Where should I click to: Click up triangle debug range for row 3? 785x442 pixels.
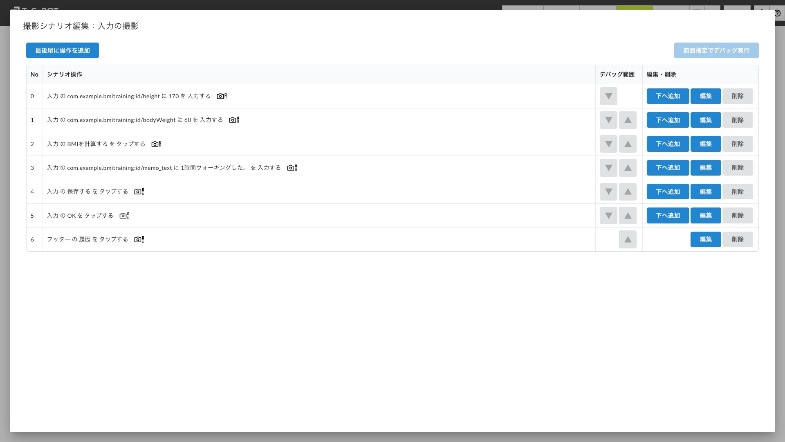click(628, 168)
